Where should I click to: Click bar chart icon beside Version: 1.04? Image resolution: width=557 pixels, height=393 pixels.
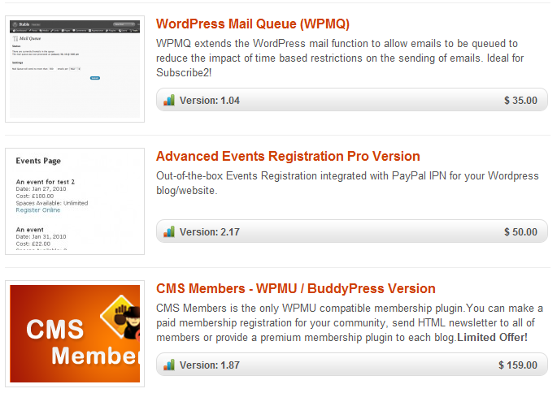point(169,100)
